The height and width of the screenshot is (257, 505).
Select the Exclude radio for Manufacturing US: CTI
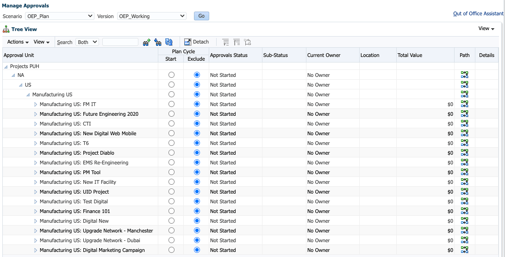click(197, 123)
